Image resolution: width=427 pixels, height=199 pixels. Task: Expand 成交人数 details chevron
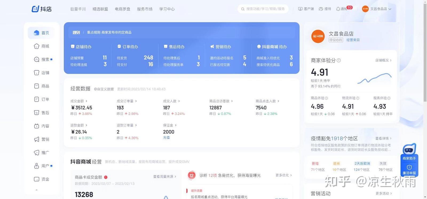(x=179, y=101)
